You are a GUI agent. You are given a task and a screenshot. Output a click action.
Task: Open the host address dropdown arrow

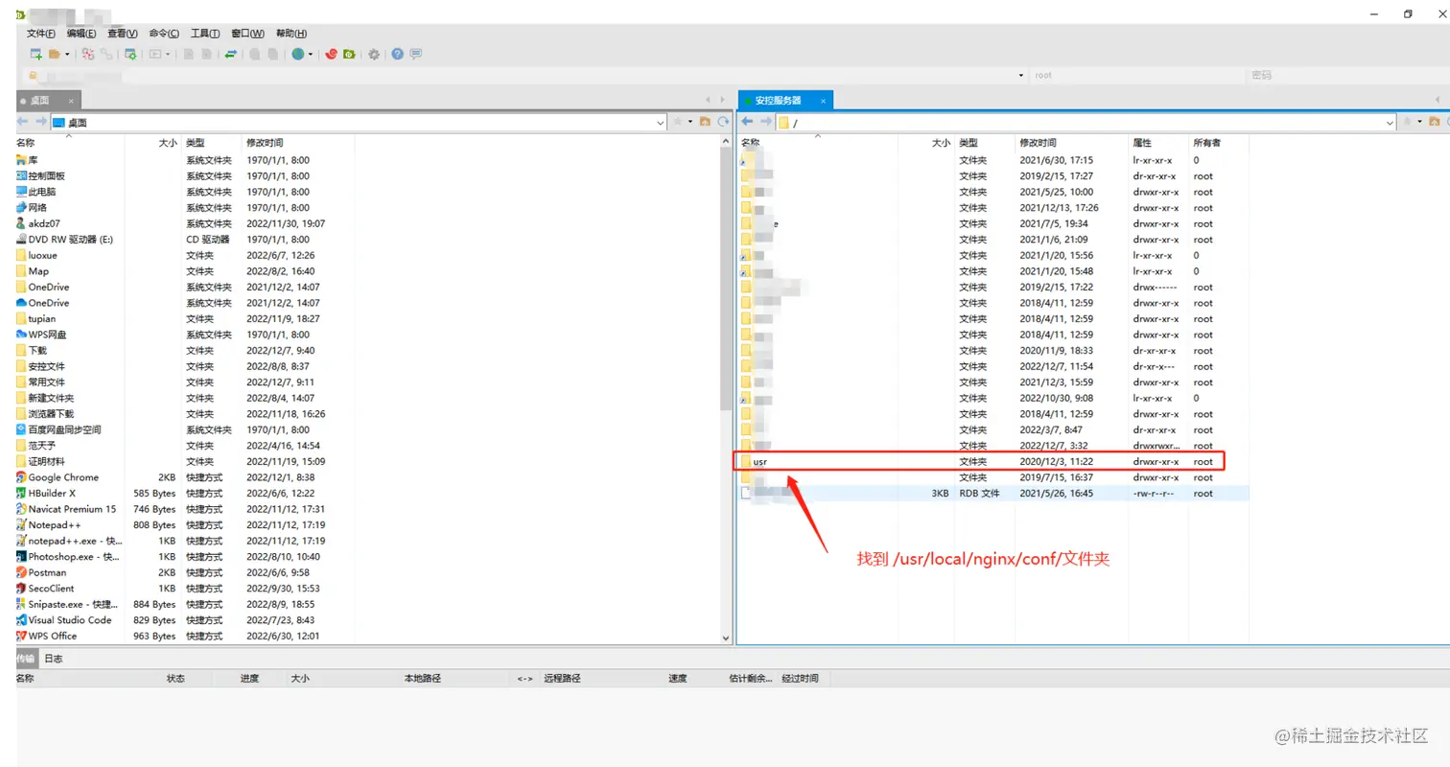1020,75
